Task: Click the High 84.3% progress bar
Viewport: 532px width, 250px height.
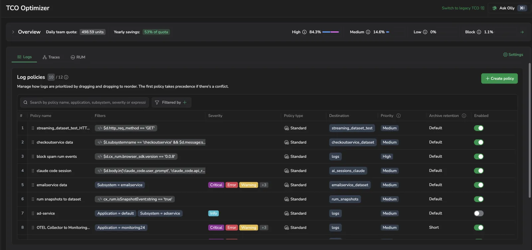Action: (331, 32)
